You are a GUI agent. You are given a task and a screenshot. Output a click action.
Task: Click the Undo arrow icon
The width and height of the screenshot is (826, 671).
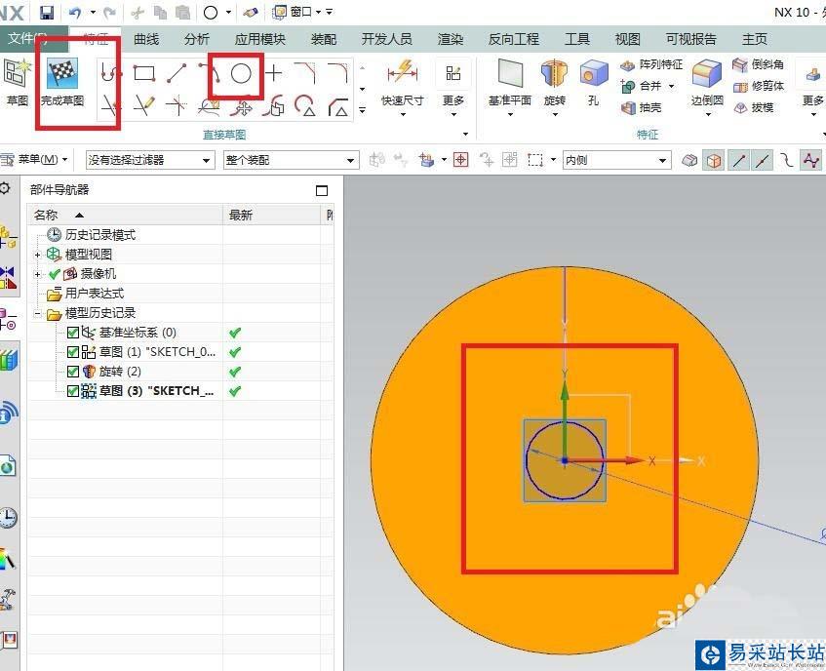coord(75,12)
